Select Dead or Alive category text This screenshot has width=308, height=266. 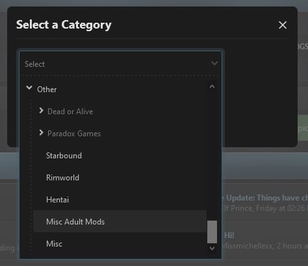[x=70, y=112]
